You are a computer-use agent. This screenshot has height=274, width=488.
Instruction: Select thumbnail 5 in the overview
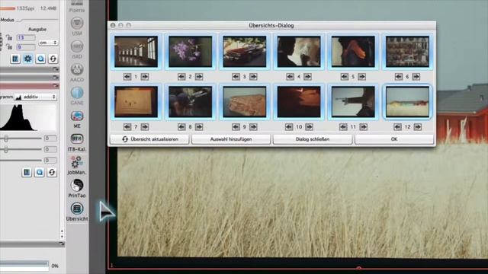[353, 52]
